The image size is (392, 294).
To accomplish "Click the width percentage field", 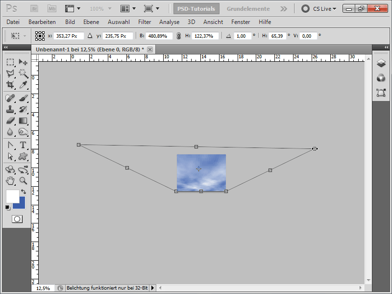I will pyautogui.click(x=159, y=36).
